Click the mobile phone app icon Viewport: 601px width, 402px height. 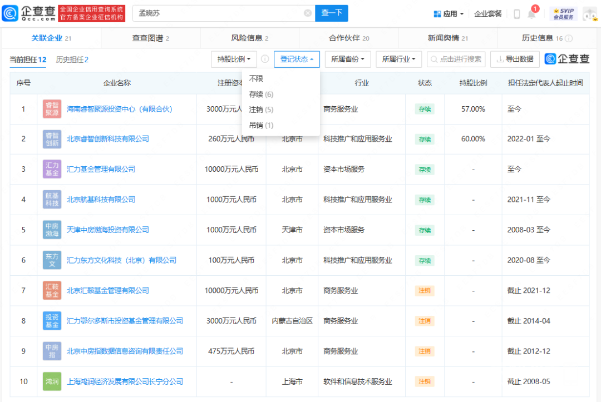pos(517,13)
